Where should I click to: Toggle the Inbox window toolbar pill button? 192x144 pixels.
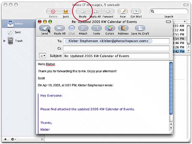(x=186, y=5)
